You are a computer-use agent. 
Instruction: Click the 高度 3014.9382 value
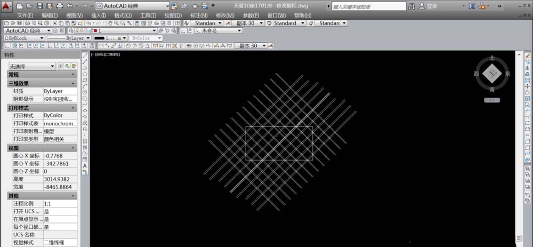click(x=60, y=179)
